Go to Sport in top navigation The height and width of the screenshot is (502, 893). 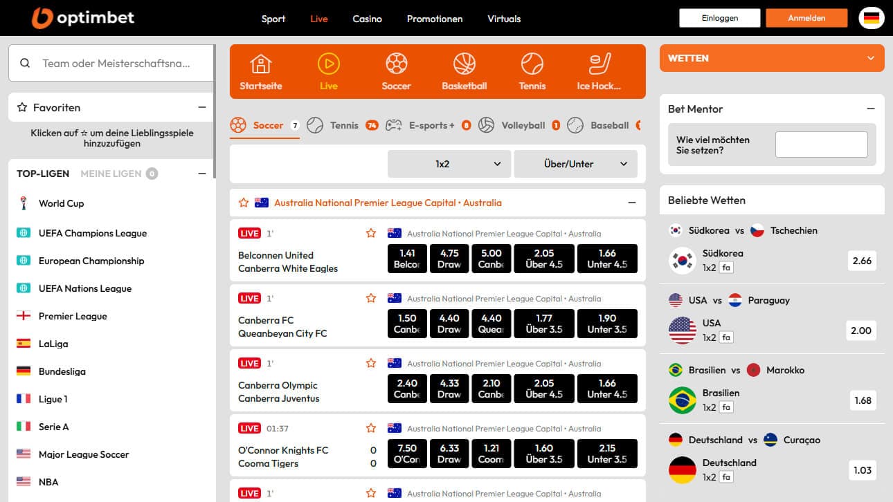(273, 19)
